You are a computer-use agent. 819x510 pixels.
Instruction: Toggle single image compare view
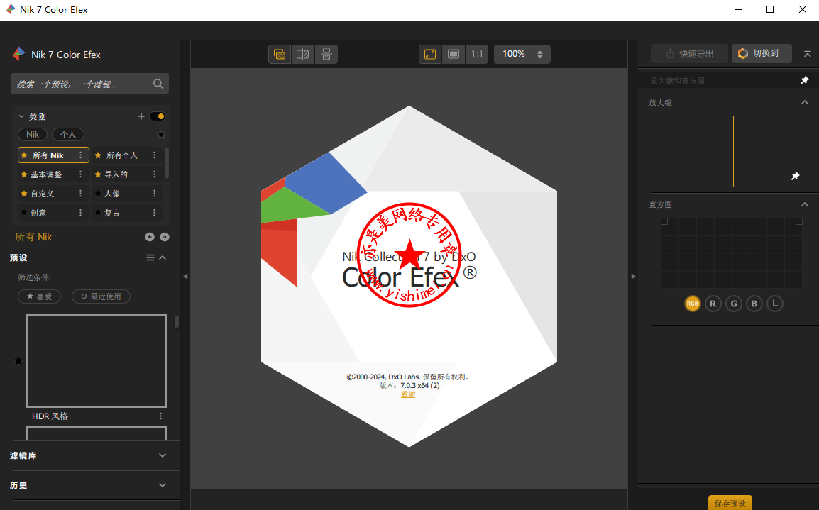pyautogui.click(x=280, y=55)
